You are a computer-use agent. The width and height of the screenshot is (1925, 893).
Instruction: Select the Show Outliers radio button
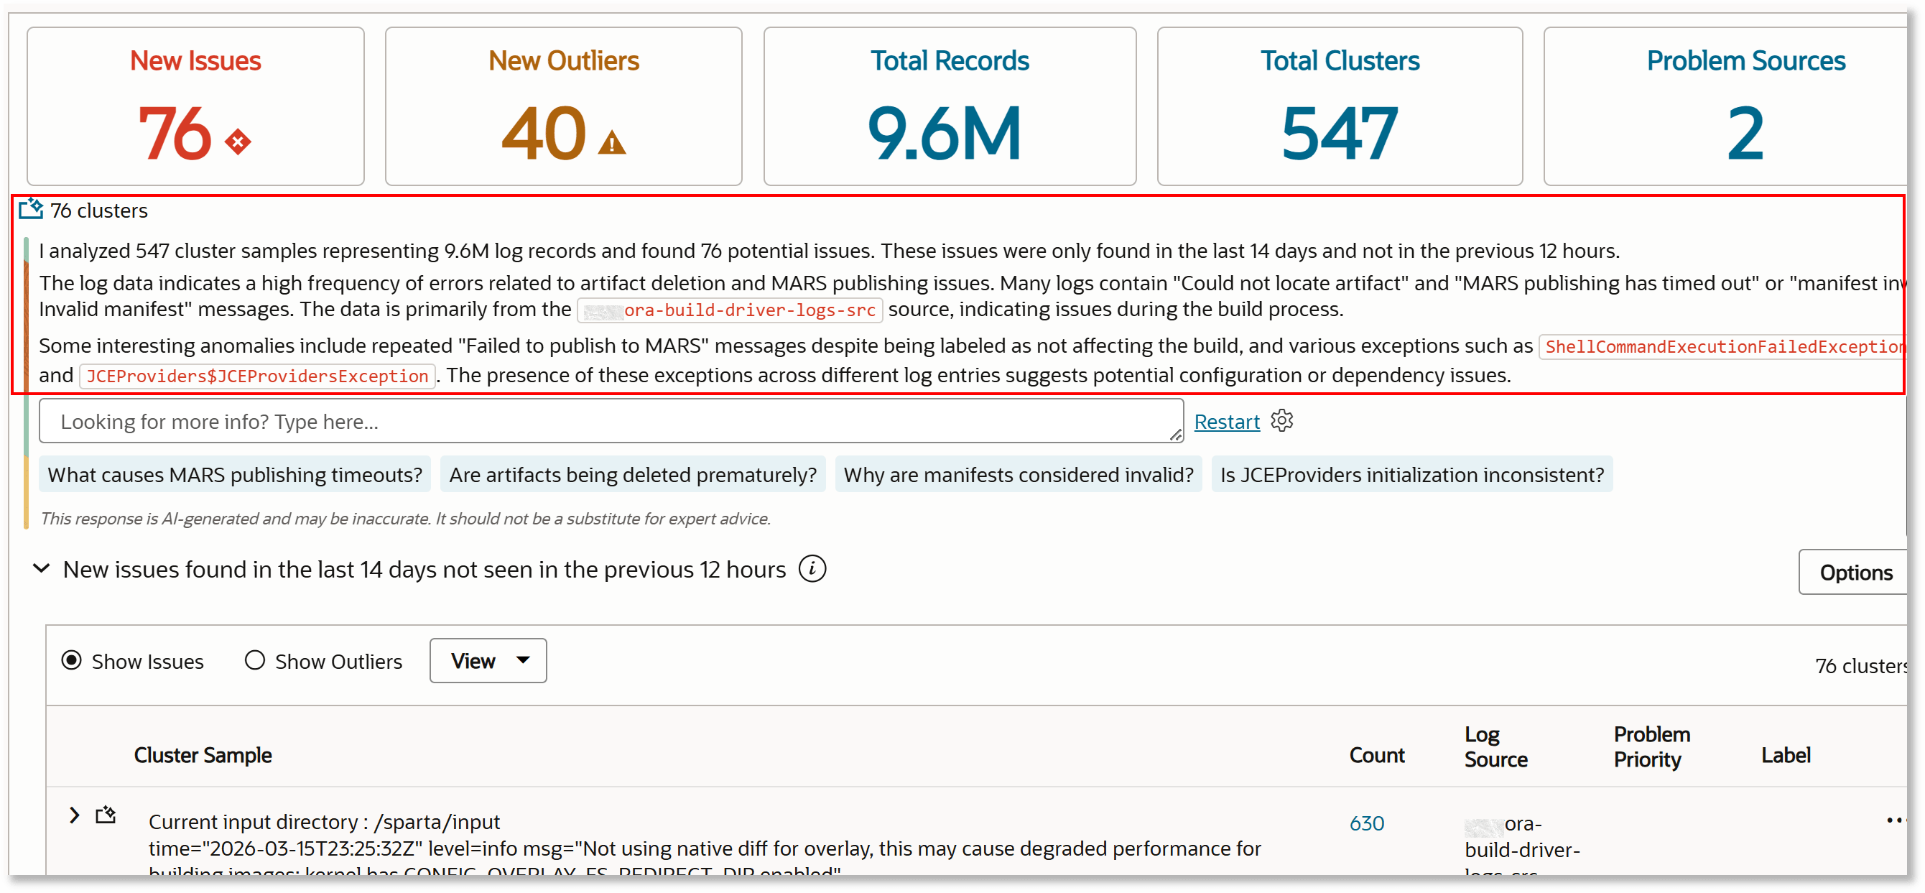click(255, 661)
